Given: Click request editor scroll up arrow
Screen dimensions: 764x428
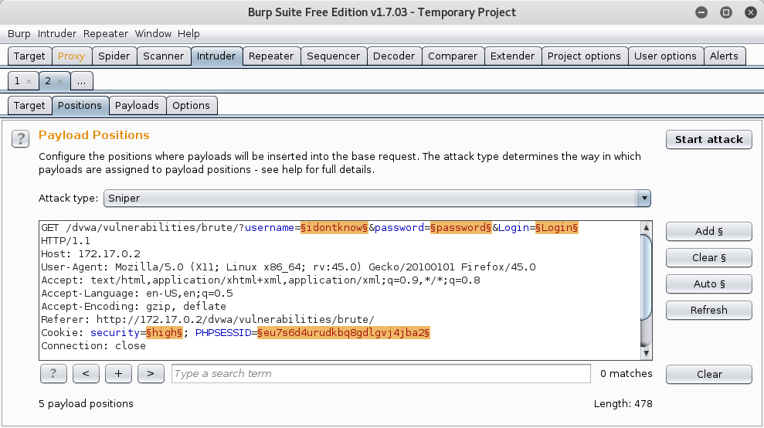Looking at the screenshot, I should (x=646, y=228).
